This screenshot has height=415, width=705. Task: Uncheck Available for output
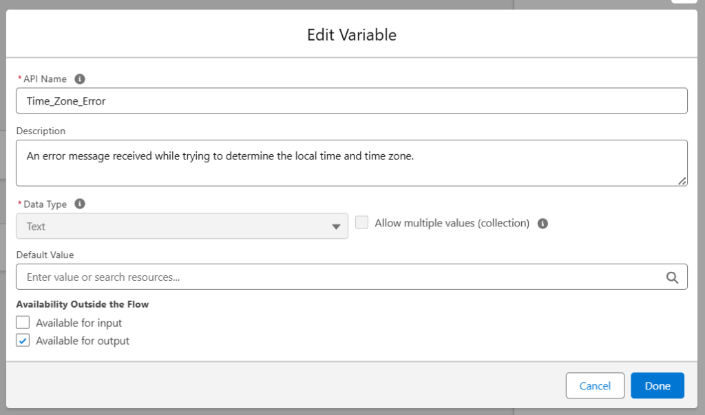[x=23, y=341]
